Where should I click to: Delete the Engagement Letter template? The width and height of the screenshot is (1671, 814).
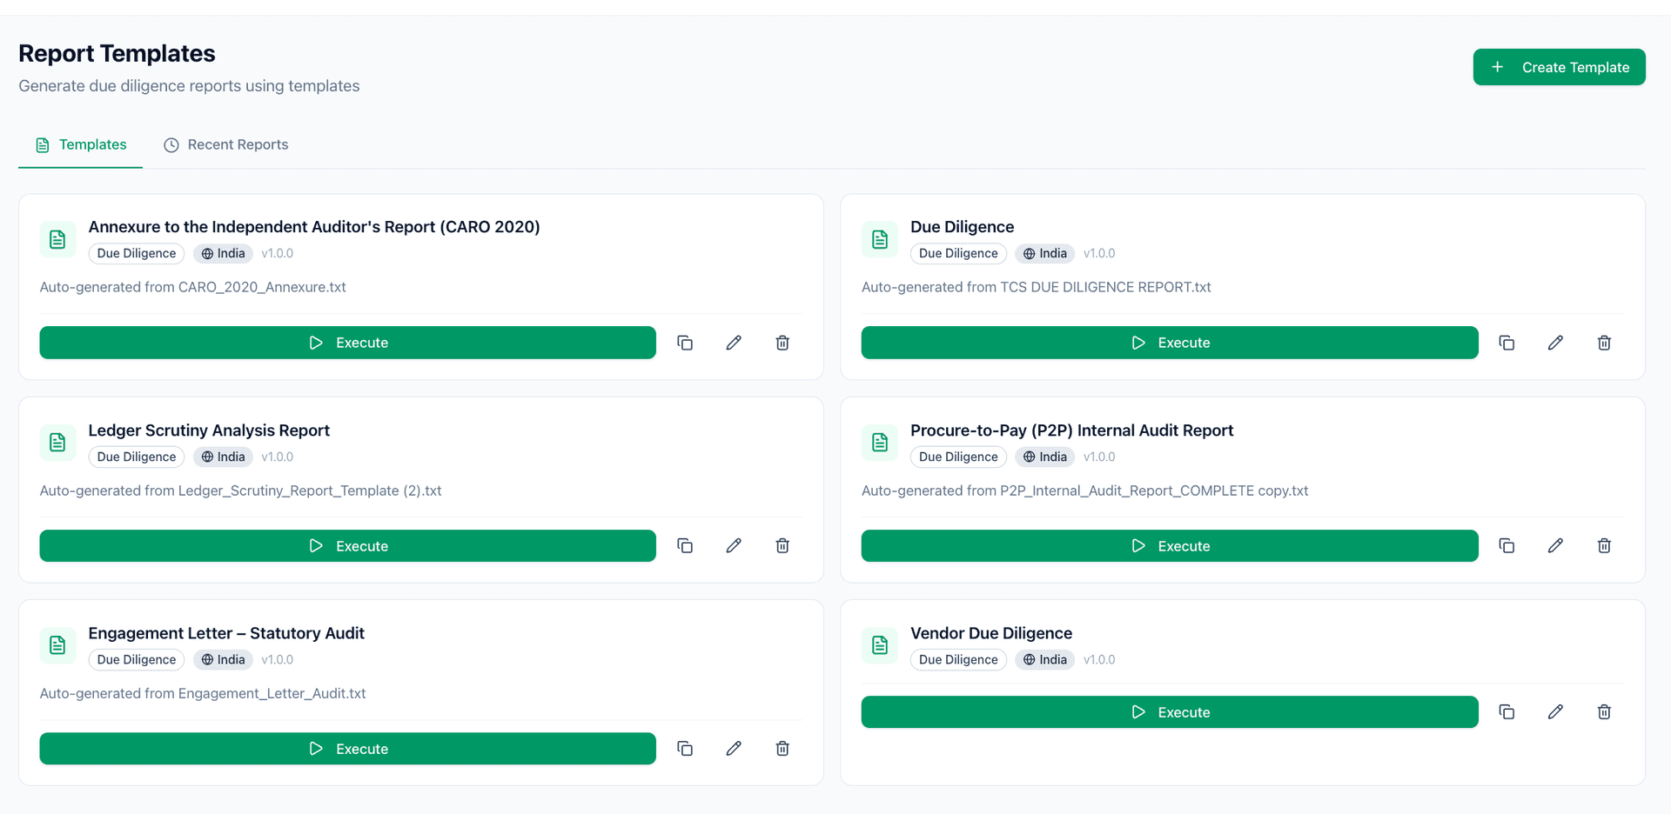coord(782,748)
